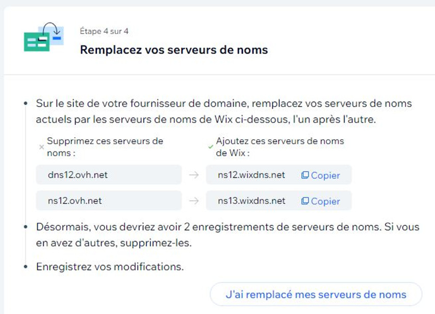Screen dimensions: 435x314
Task: Click 'Supprimez ces serveurs de noms' label
Action: point(105,147)
